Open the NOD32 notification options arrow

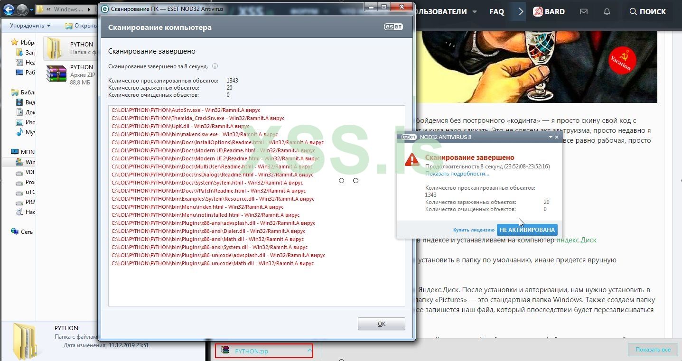(x=551, y=137)
